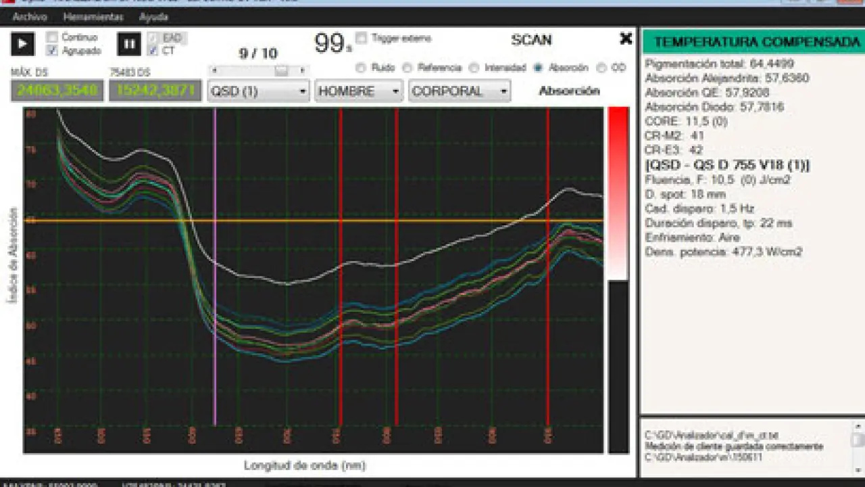Open the CORPORAL dropdown list
Image resolution: width=865 pixels, height=487 pixels.
[x=460, y=91]
